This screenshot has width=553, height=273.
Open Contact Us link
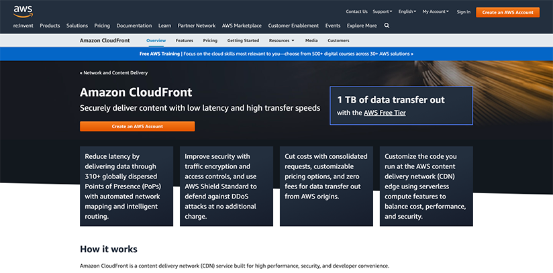tap(356, 11)
